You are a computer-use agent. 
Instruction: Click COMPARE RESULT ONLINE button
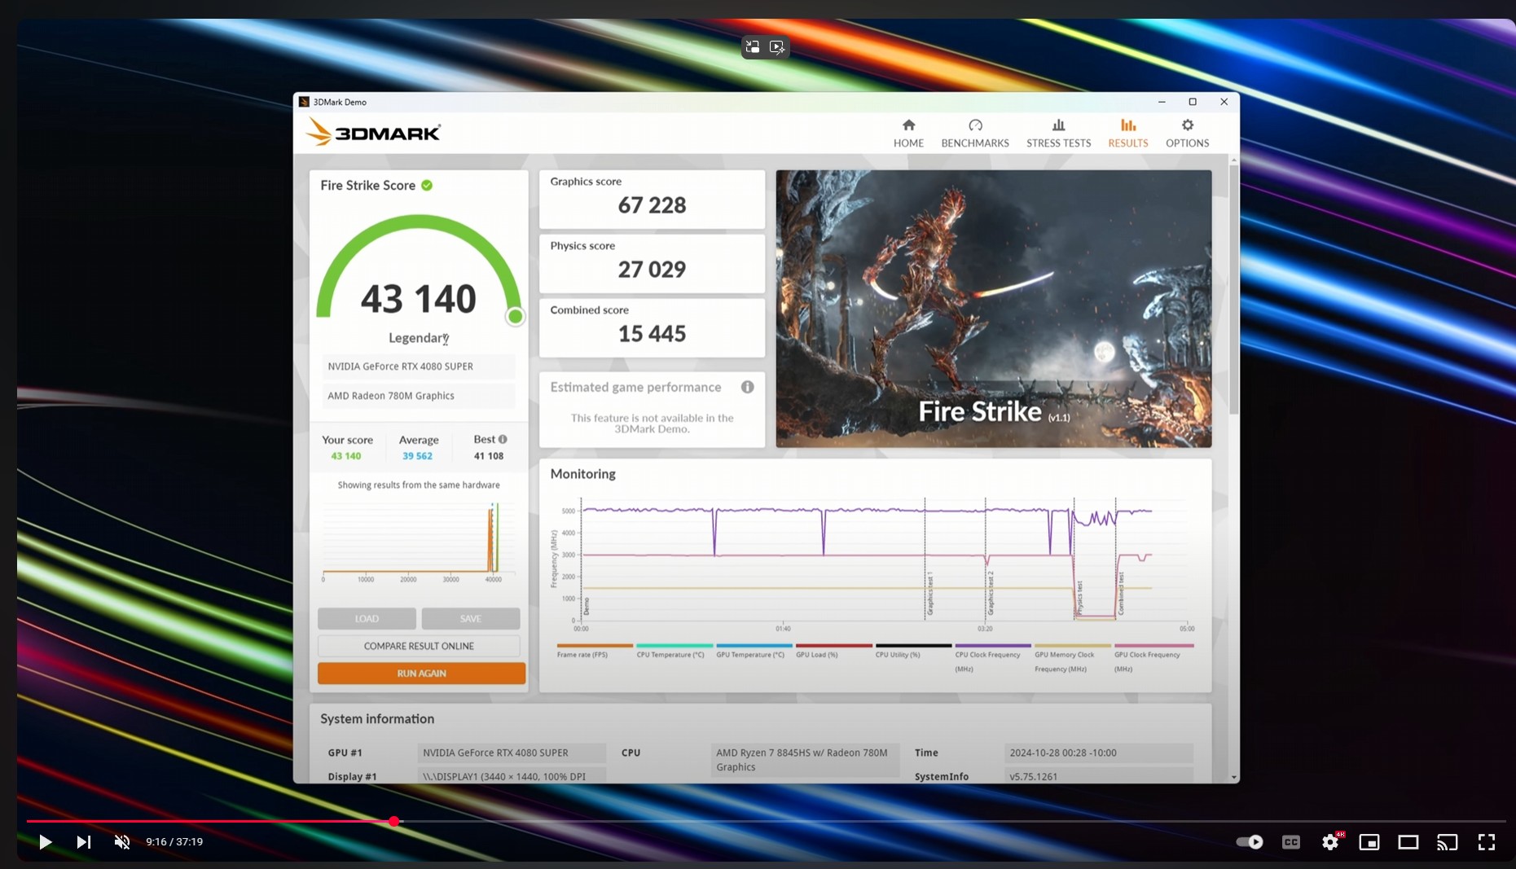419,646
